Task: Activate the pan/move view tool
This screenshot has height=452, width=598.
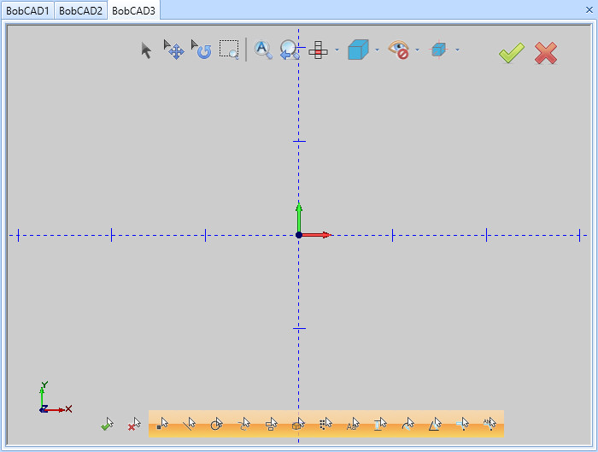Action: (x=174, y=50)
